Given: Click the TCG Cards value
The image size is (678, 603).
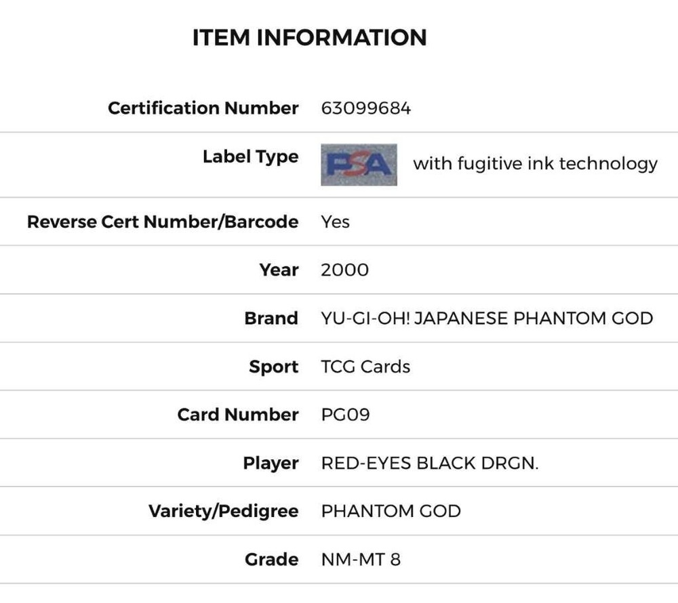Looking at the screenshot, I should pos(365,367).
